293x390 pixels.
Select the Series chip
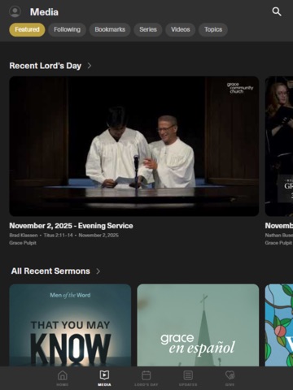point(148,29)
